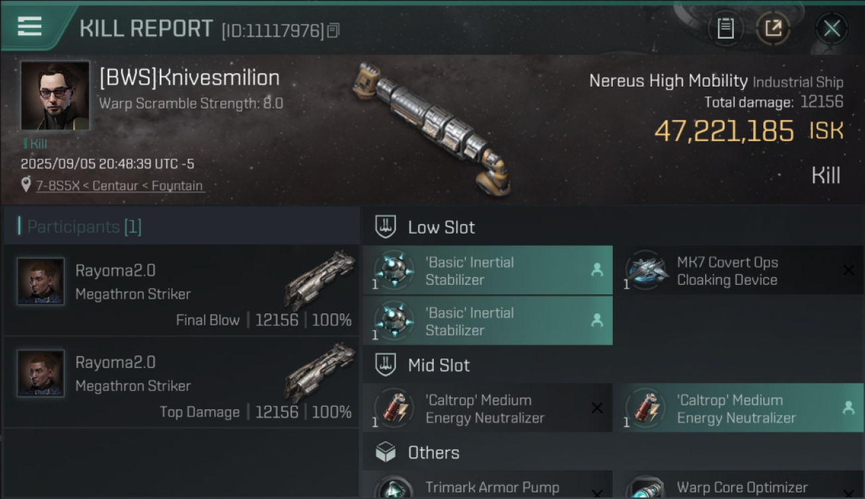Open the 7-8S5X Centaur Fountain location link
Viewport: 865px width, 499px height.
tap(120, 186)
